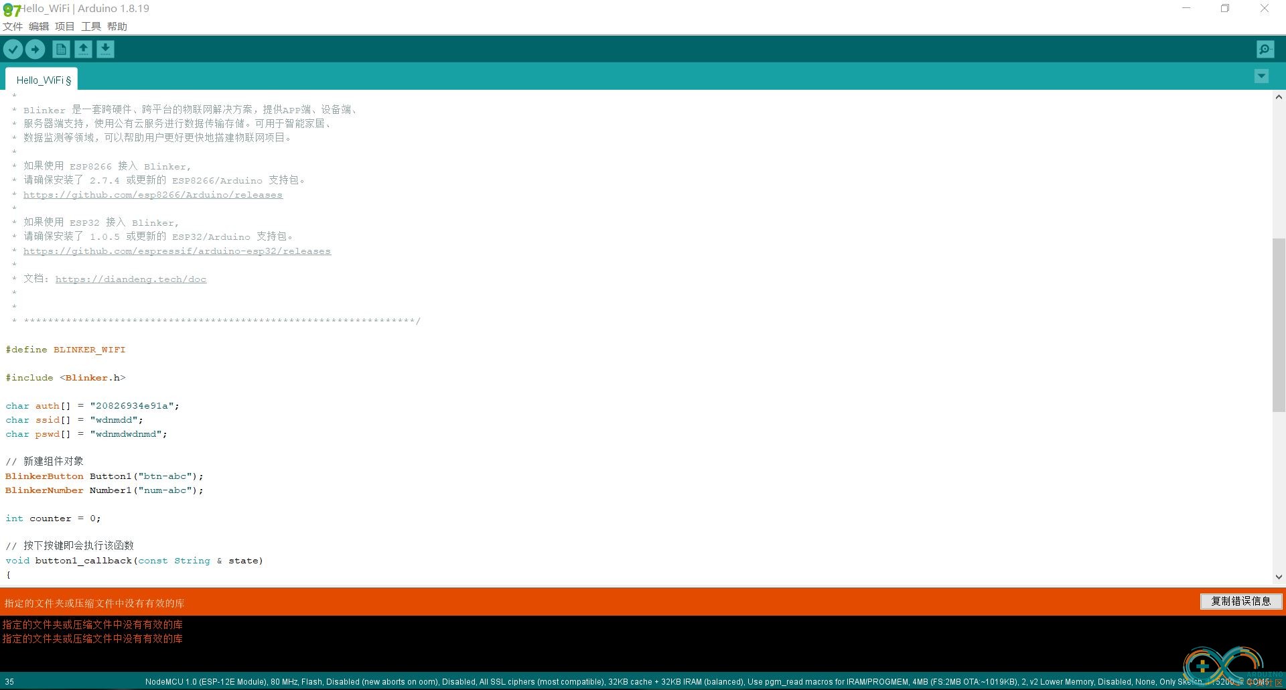The height and width of the screenshot is (690, 1286).
Task: Click the BlinkerButton Button1 declaration line
Action: [104, 476]
